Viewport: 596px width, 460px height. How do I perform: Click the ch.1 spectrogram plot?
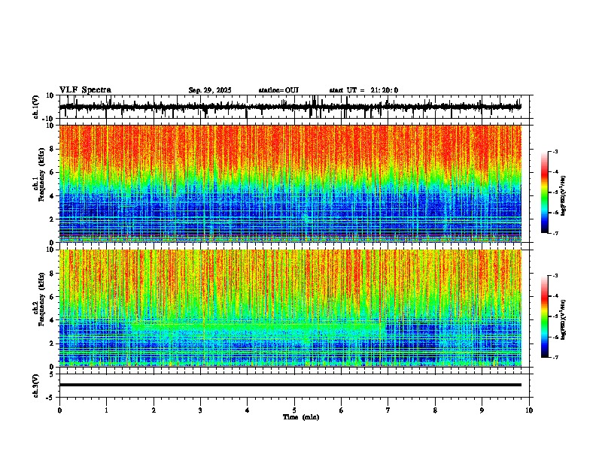click(x=290, y=183)
